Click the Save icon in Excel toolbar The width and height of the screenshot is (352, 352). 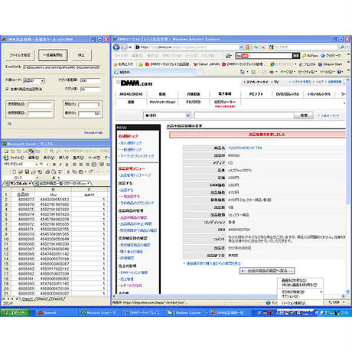[27, 171]
